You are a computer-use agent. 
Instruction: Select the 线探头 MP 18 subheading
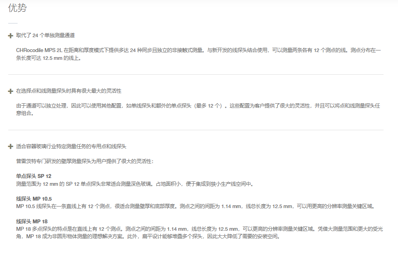pyautogui.click(x=32, y=221)
